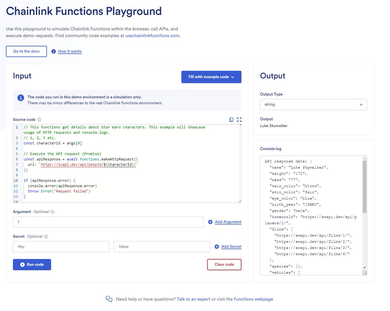Click console log scroll up arrow
Image resolution: width=390 pixels, height=311 pixels.
coord(365,158)
